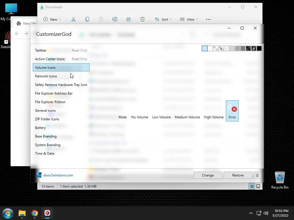Open the DataW desktop shortcut
The width and height of the screenshot is (294, 220).
pyautogui.click(x=6, y=40)
